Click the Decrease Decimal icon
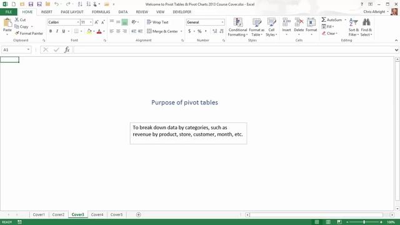Screen dimensions: 400x225 coord(221,31)
